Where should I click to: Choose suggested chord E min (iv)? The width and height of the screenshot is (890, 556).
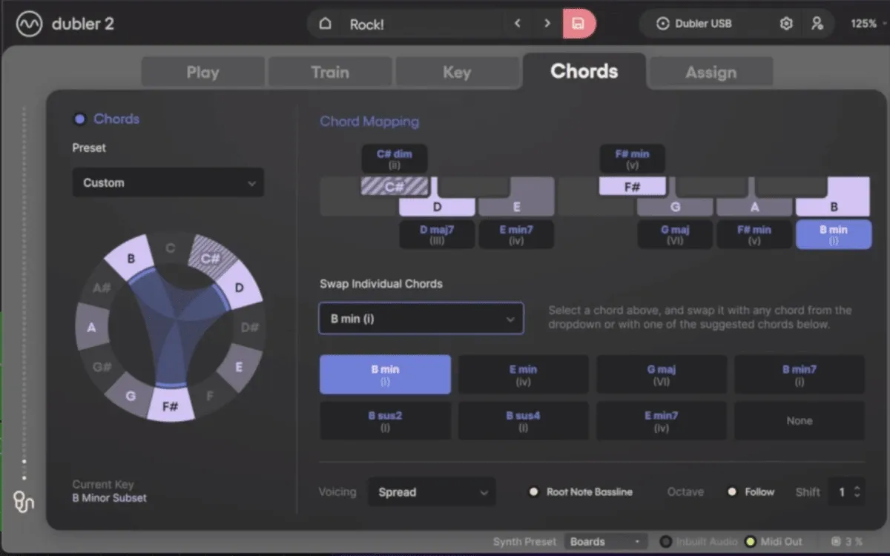point(523,374)
